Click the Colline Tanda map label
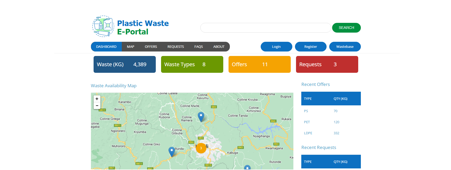Screen dimensions: 451x170 238,116
